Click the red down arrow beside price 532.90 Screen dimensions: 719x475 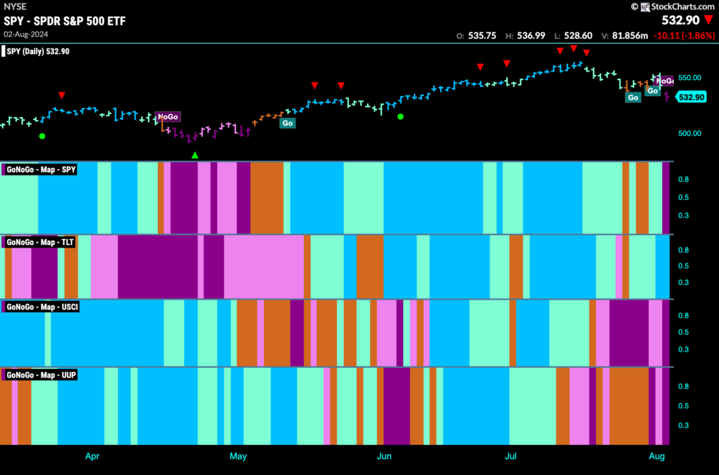(x=709, y=20)
